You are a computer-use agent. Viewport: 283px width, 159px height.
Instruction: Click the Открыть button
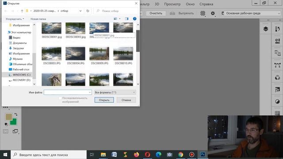[104, 100]
